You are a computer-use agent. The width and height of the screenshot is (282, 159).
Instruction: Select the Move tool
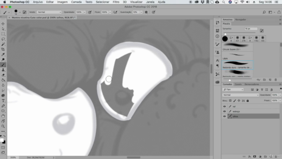[x=3, y=24]
